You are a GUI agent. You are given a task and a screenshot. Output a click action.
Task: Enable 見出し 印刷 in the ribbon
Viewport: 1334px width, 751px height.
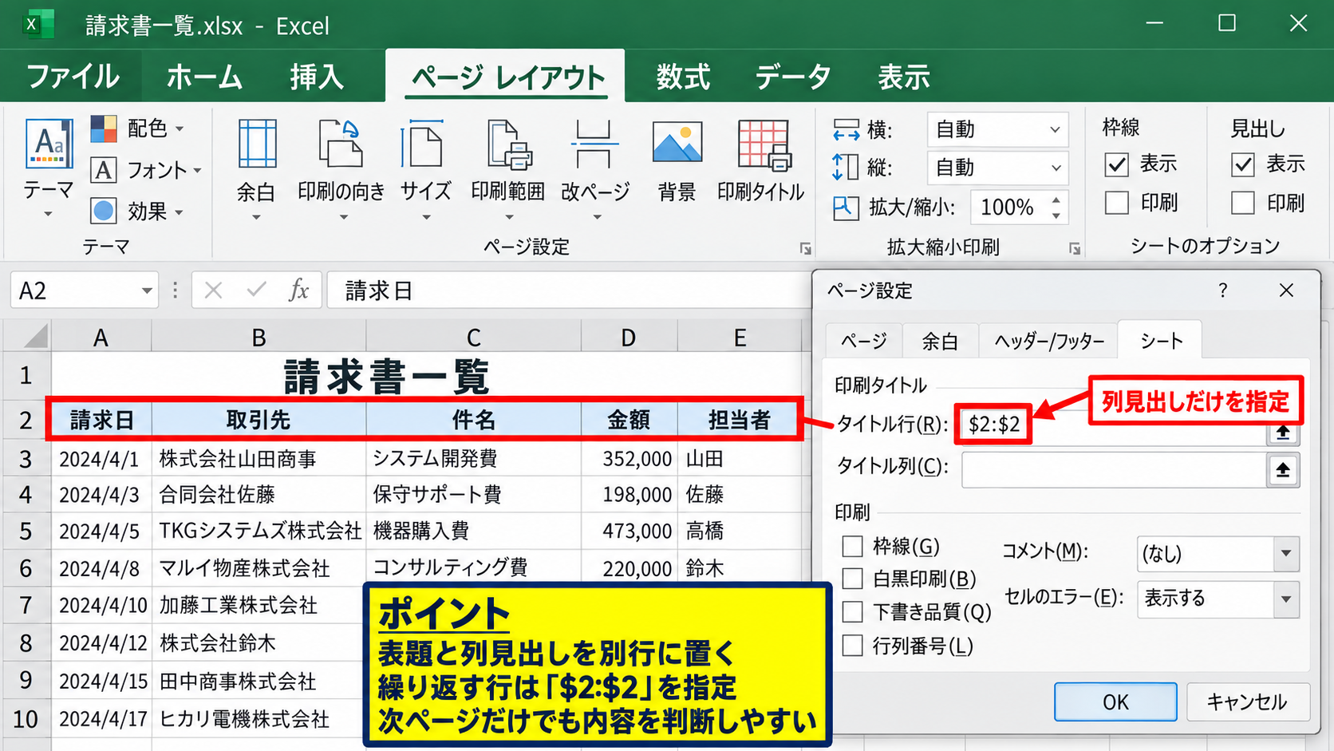(x=1243, y=203)
